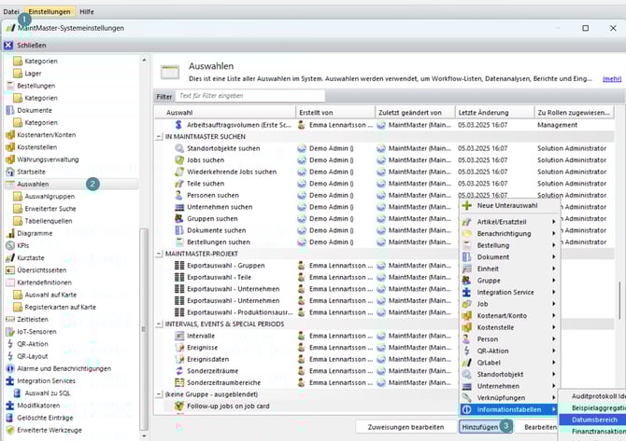This screenshot has width=626, height=441.
Task: Click the IoT-Sensoren icon in sidebar
Action: pos(10,331)
